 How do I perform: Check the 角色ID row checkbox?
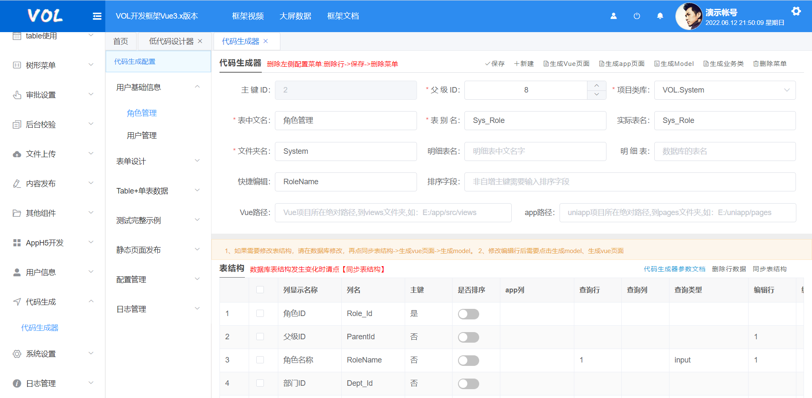260,313
